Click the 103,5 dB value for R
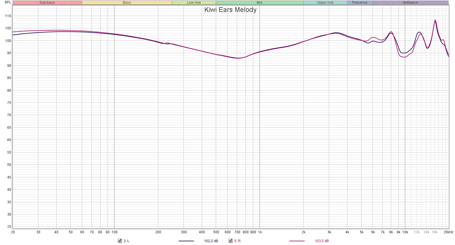The width and height of the screenshot is (455, 245). [322, 241]
